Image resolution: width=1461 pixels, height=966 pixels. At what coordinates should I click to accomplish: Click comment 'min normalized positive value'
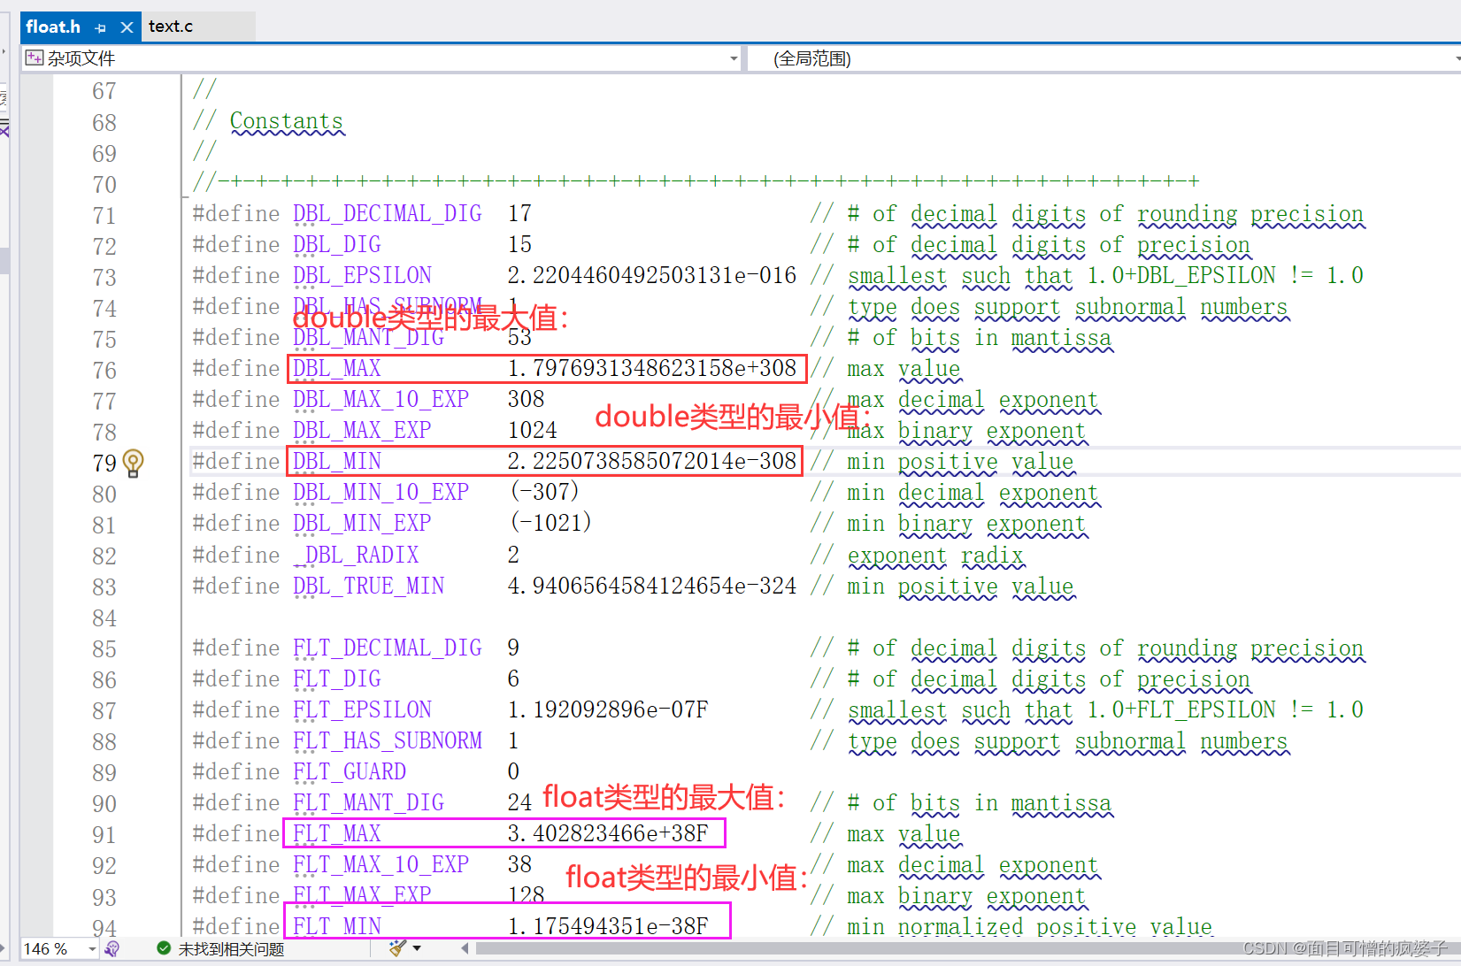(1030, 926)
